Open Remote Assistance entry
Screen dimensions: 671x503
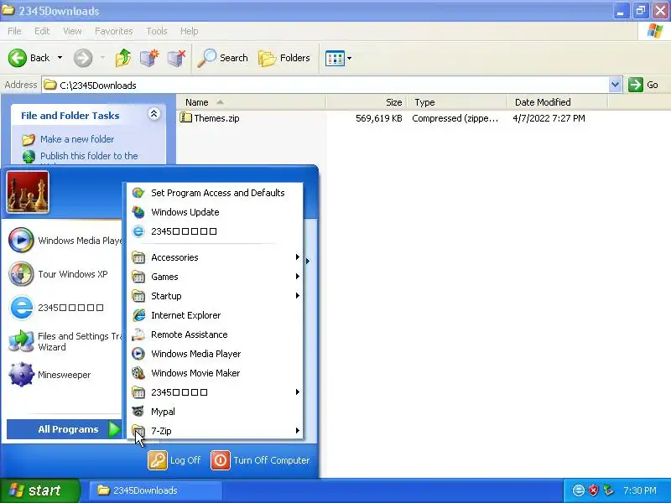coord(215,334)
